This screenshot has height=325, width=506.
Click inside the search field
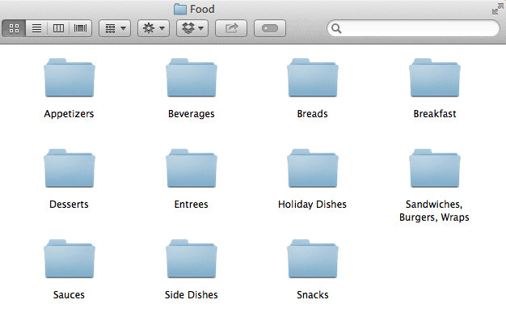(x=413, y=28)
